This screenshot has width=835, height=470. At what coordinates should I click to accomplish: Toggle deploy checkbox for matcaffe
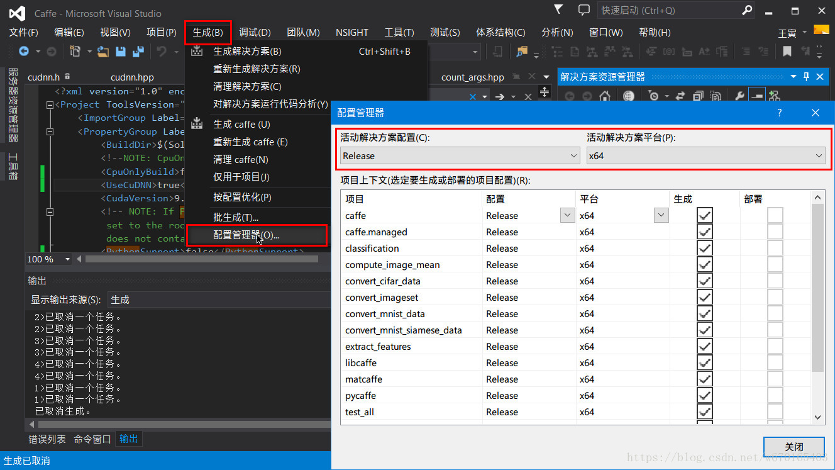point(775,379)
